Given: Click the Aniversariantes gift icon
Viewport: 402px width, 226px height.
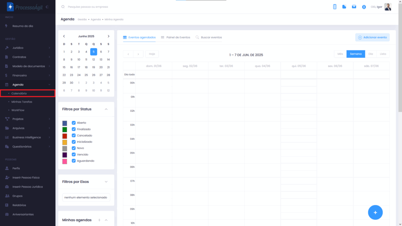Looking at the screenshot, I should coord(7,215).
